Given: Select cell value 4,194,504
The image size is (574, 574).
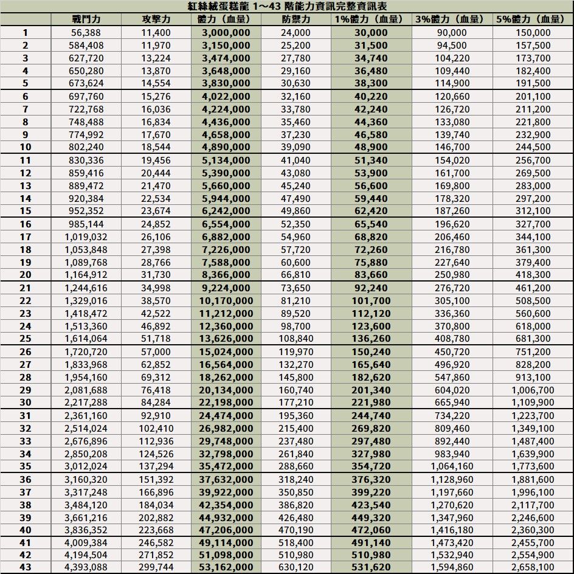Looking at the screenshot, I should click(86, 555).
